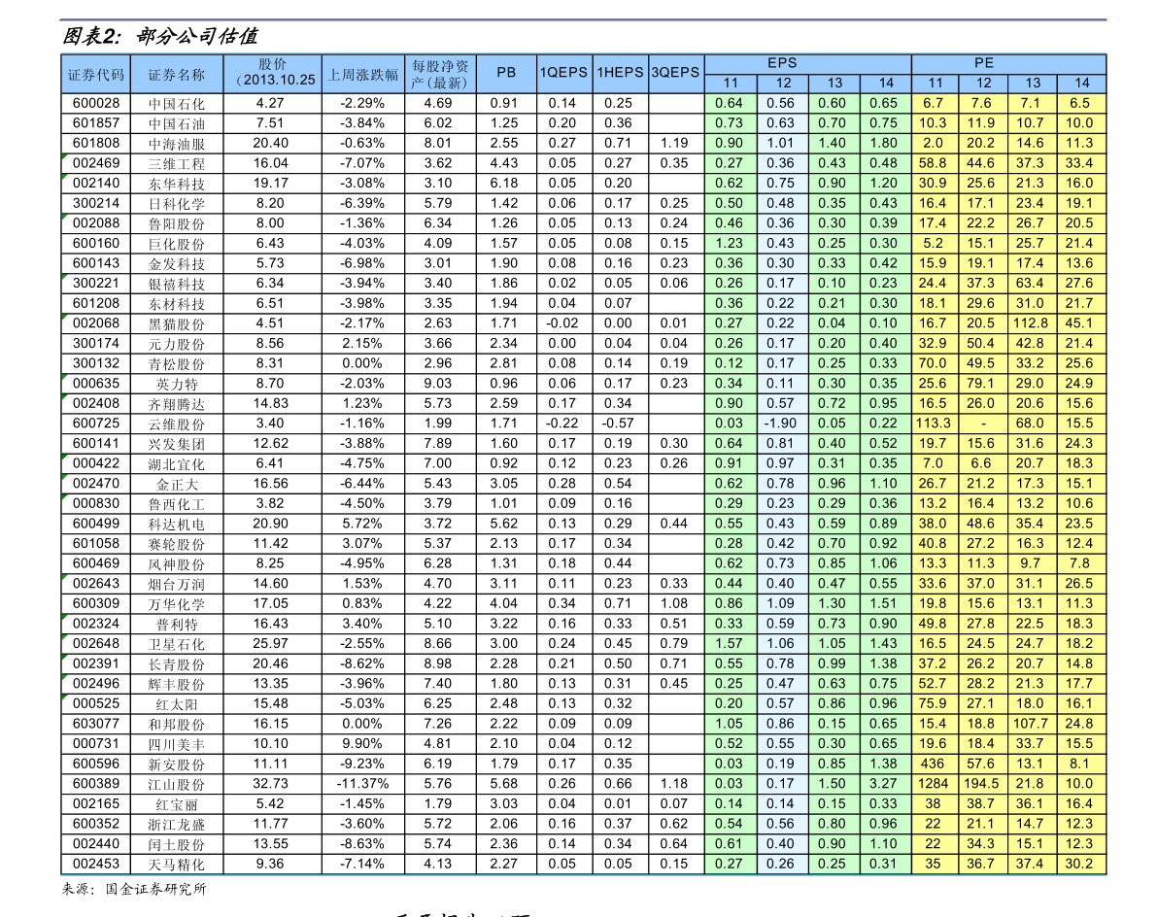Click the 9.90% weekly change for 四川美丰
This screenshot has width=1157, height=917.
pos(362,744)
